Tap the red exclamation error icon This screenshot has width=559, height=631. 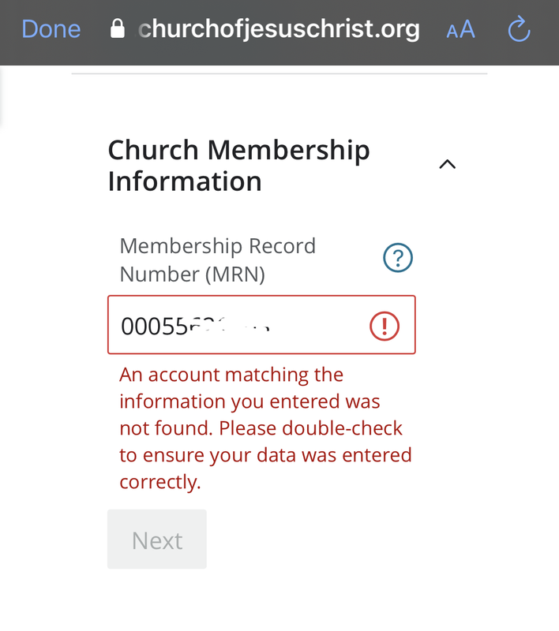coord(385,326)
